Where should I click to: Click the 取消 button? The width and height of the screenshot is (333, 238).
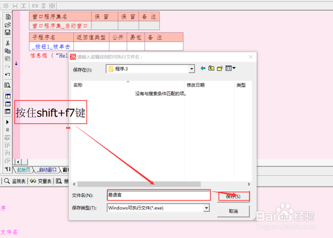coord(233,211)
